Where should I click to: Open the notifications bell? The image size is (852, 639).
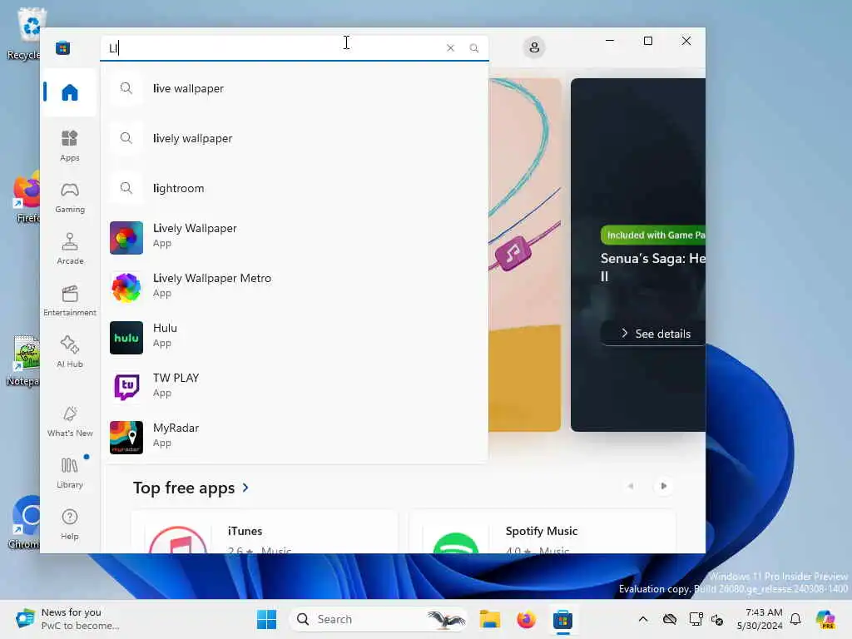coord(795,619)
